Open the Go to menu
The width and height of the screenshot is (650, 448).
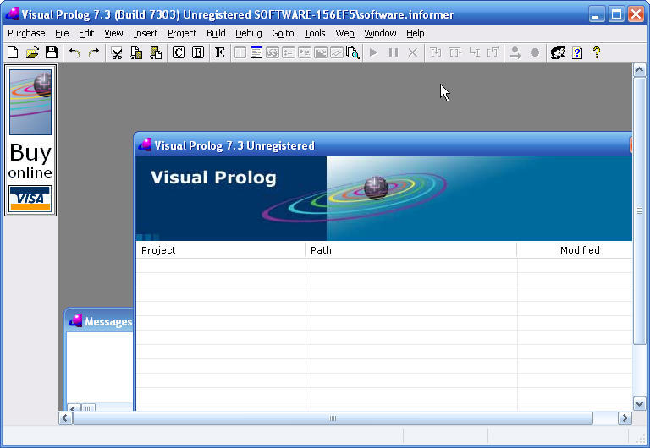coord(283,33)
